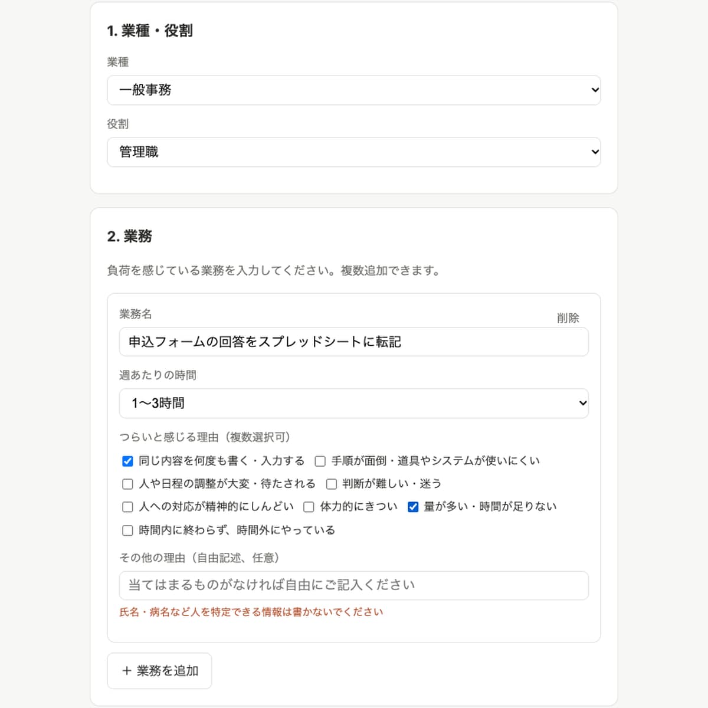Check 時間内に終わらず、時間外にやっている checkbox

(x=127, y=530)
